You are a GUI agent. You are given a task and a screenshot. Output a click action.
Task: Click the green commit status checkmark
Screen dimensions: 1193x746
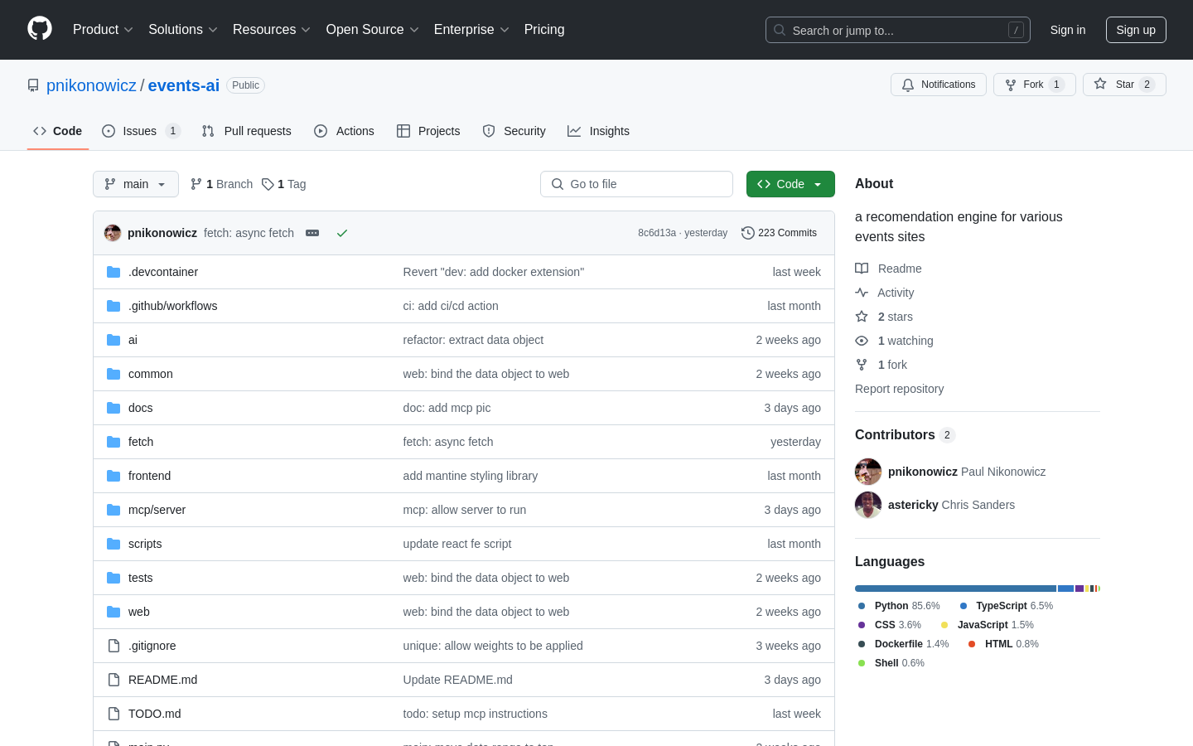pos(341,233)
